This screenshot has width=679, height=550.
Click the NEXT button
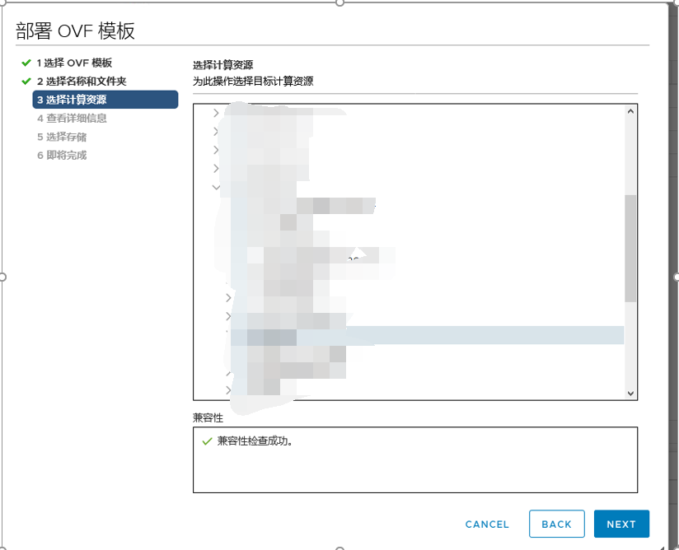621,524
